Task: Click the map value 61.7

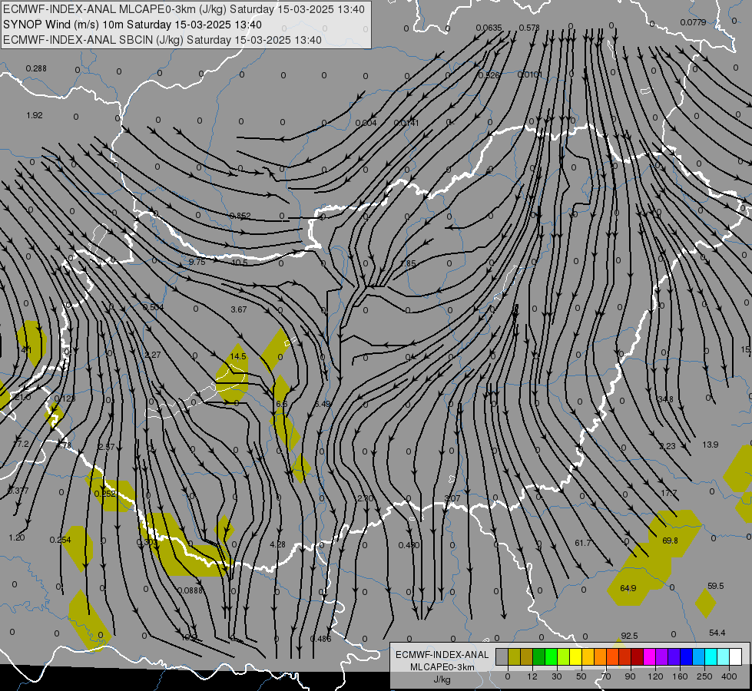Action: coord(583,543)
